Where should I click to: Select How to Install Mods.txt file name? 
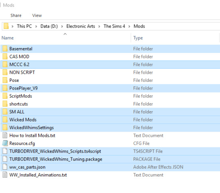click(x=32, y=136)
